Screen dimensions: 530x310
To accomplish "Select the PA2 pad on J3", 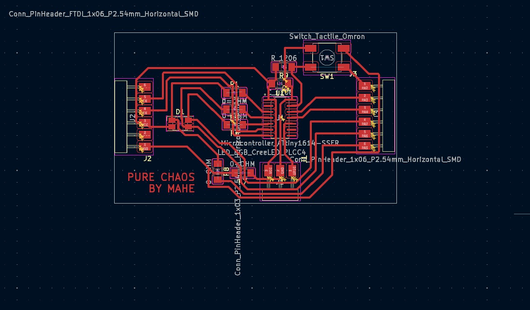I will pos(364,86).
